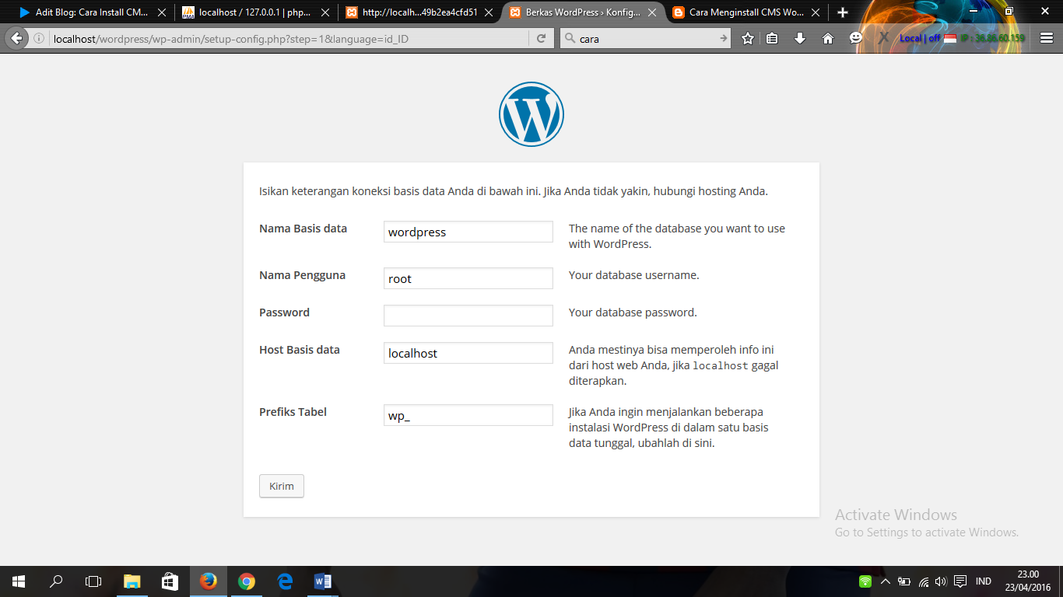Viewport: 1063px width, 597px height.
Task: Click the Indonesian flag icon in toolbar
Action: 950,38
